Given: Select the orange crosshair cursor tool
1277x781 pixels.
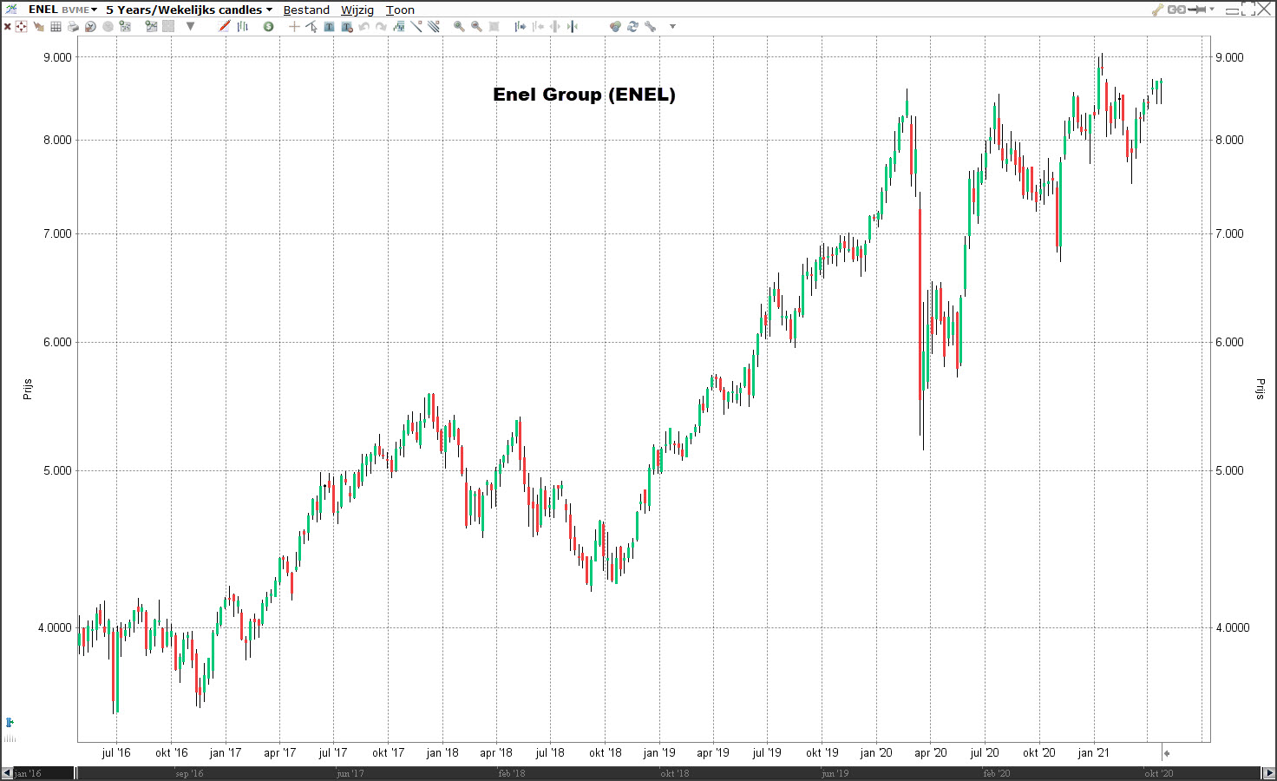Looking at the screenshot, I should coord(294,27).
